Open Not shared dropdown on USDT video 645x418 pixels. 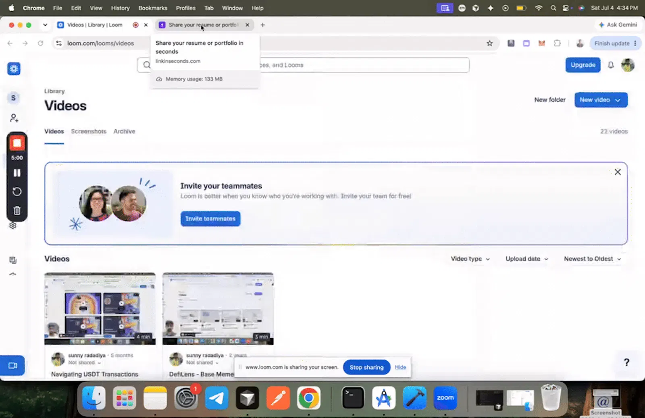click(84, 363)
